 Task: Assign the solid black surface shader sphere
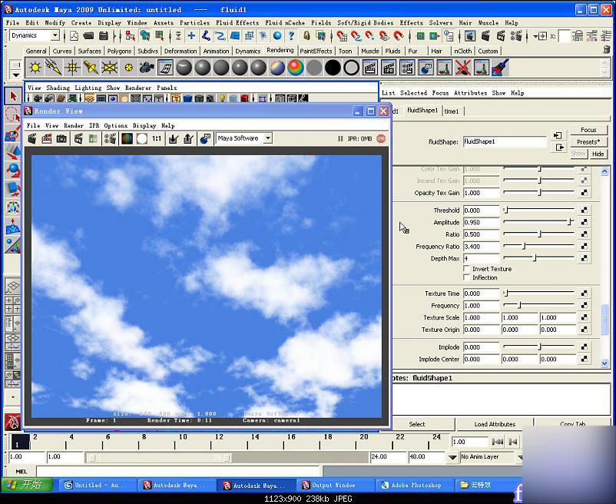pyautogui.click(x=333, y=68)
